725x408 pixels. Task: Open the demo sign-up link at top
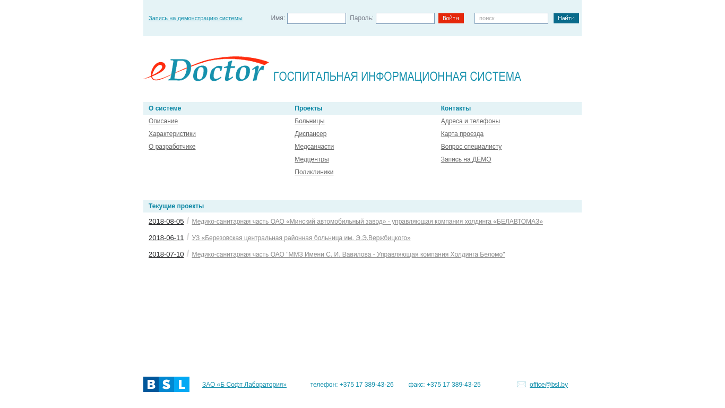(x=195, y=18)
